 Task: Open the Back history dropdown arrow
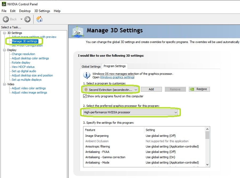click(21, 19)
